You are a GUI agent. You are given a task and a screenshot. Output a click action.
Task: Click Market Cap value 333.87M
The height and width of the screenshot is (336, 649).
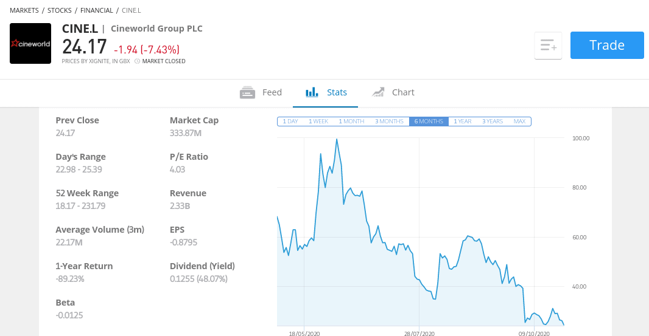pyautogui.click(x=186, y=133)
